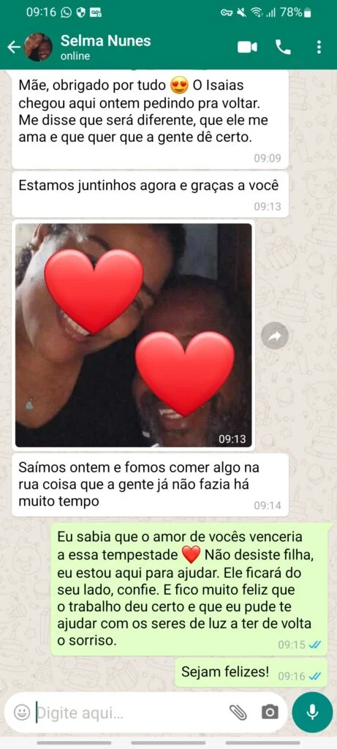Tap the microphone to record voice message
The image size is (337, 749).
(x=312, y=712)
